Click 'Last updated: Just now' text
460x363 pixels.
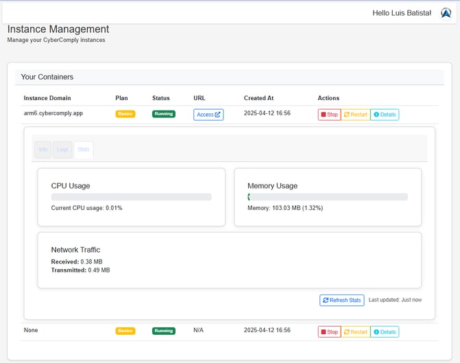(395, 300)
